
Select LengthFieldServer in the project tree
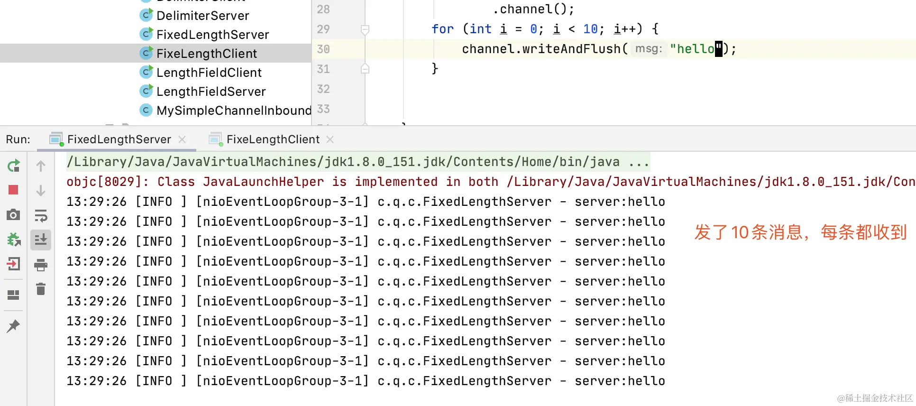pos(211,92)
